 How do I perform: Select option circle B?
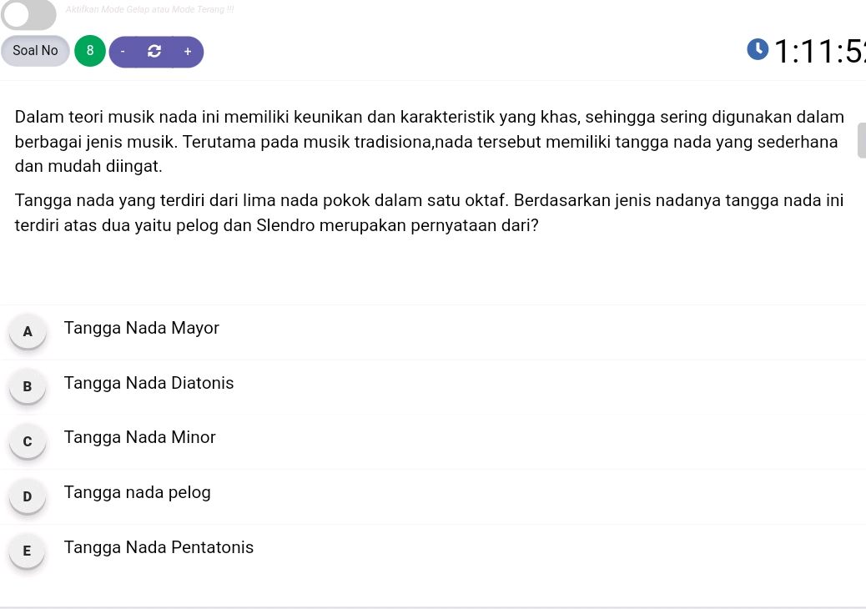click(28, 386)
